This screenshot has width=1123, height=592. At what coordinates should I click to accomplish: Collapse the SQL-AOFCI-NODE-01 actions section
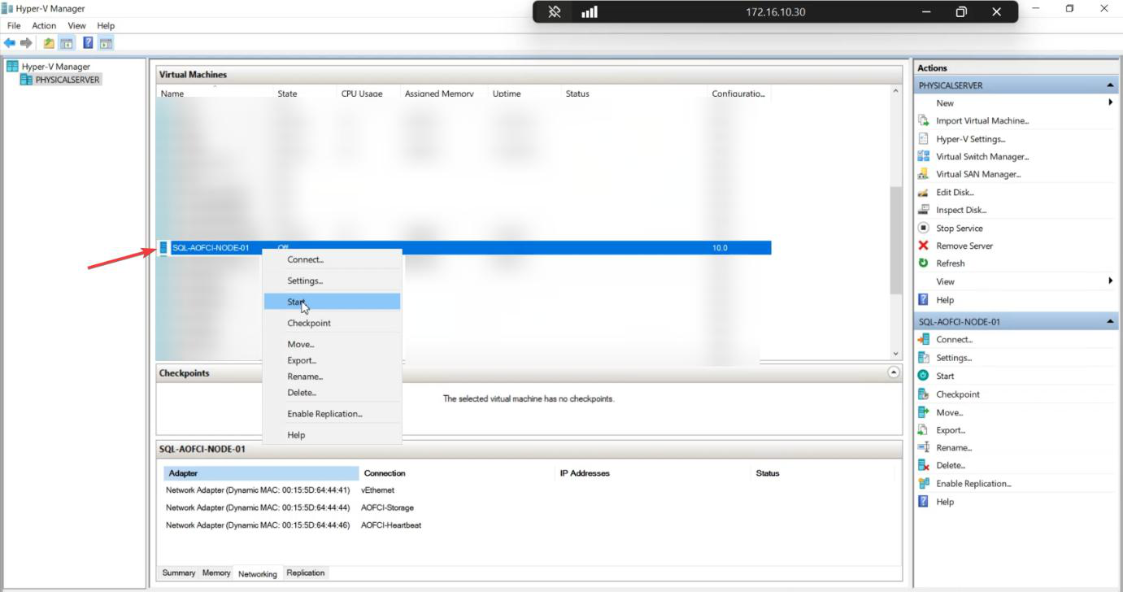point(1111,322)
